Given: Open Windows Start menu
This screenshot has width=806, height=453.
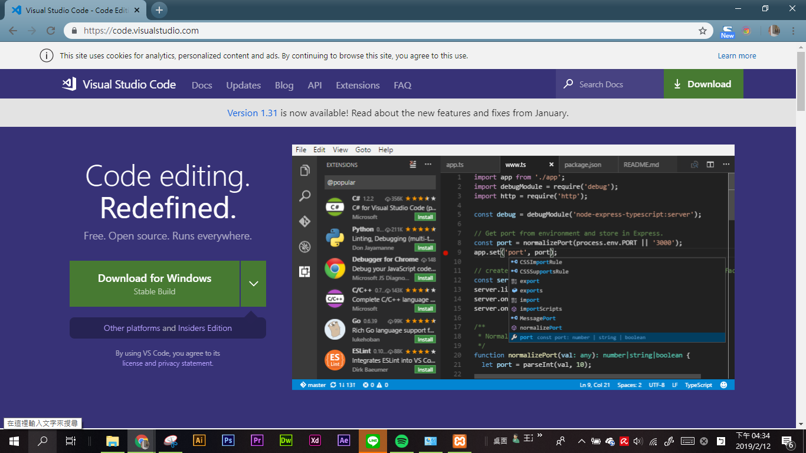Looking at the screenshot, I should click(x=14, y=441).
